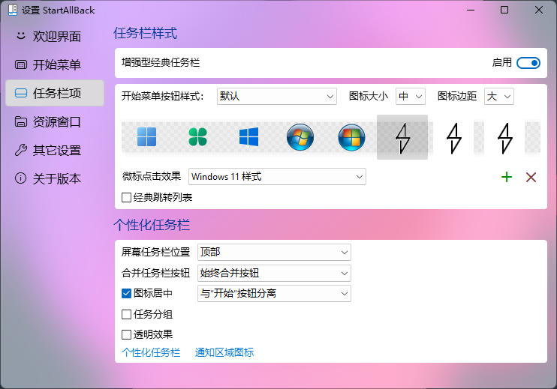Select the Windows 7 orb start button
The image size is (557, 389).
[x=300, y=137]
